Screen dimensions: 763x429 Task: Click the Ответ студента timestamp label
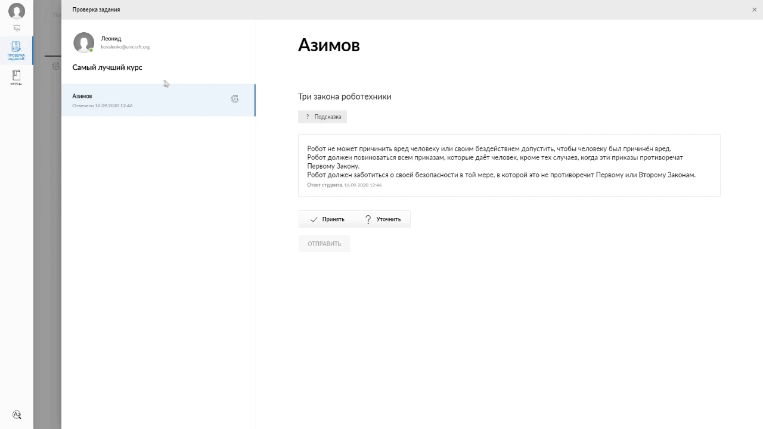[345, 185]
